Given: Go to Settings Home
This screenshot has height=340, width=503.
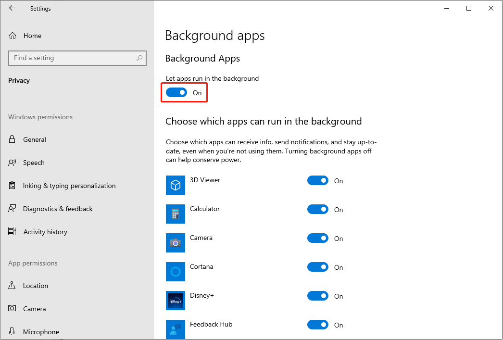Looking at the screenshot, I should tap(32, 36).
